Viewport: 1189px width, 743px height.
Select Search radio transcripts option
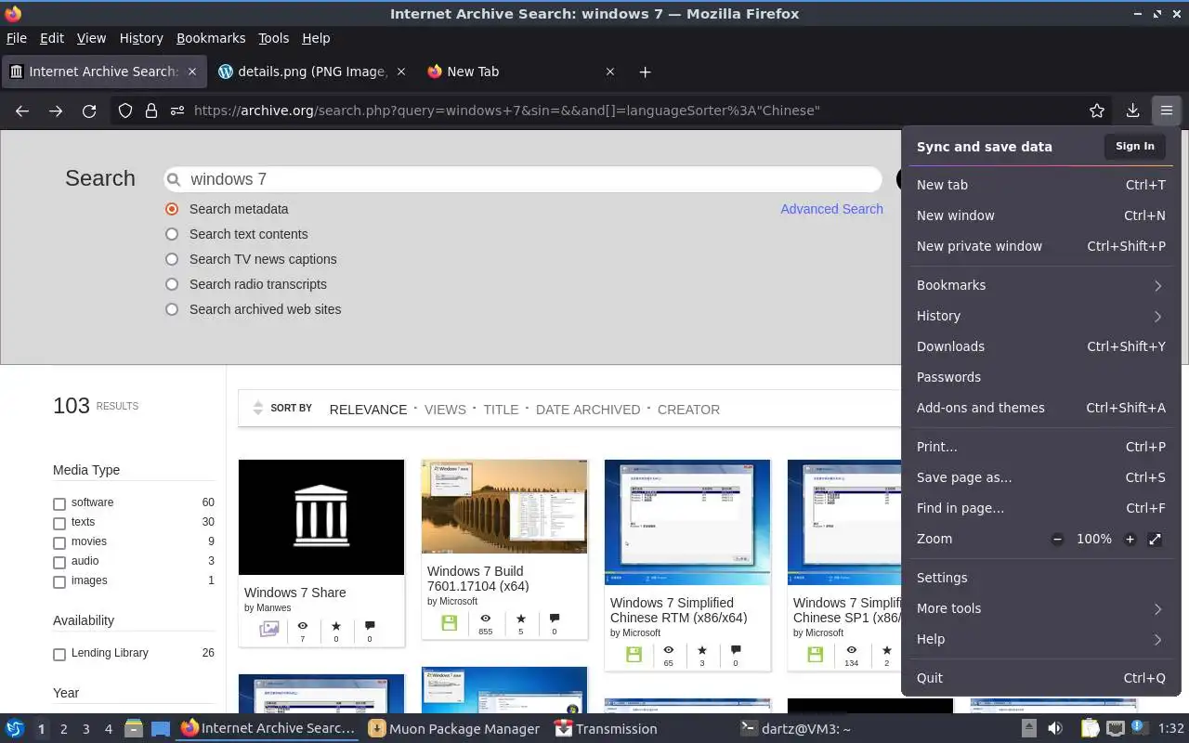tap(172, 284)
